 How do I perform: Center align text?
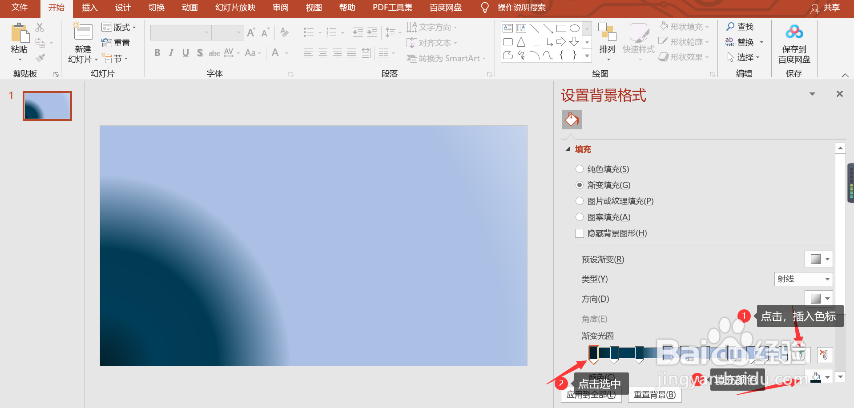tap(323, 53)
